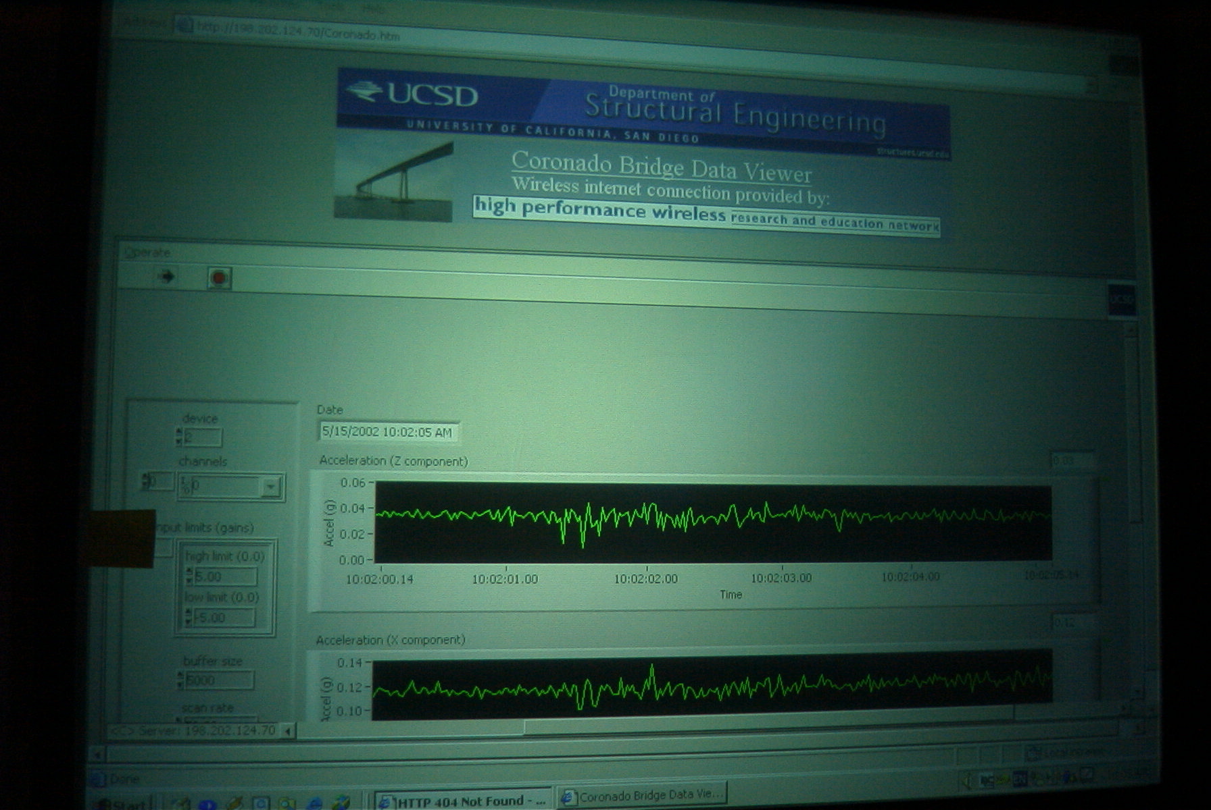
Task: Step the buffer size spinner
Action: pos(180,680)
